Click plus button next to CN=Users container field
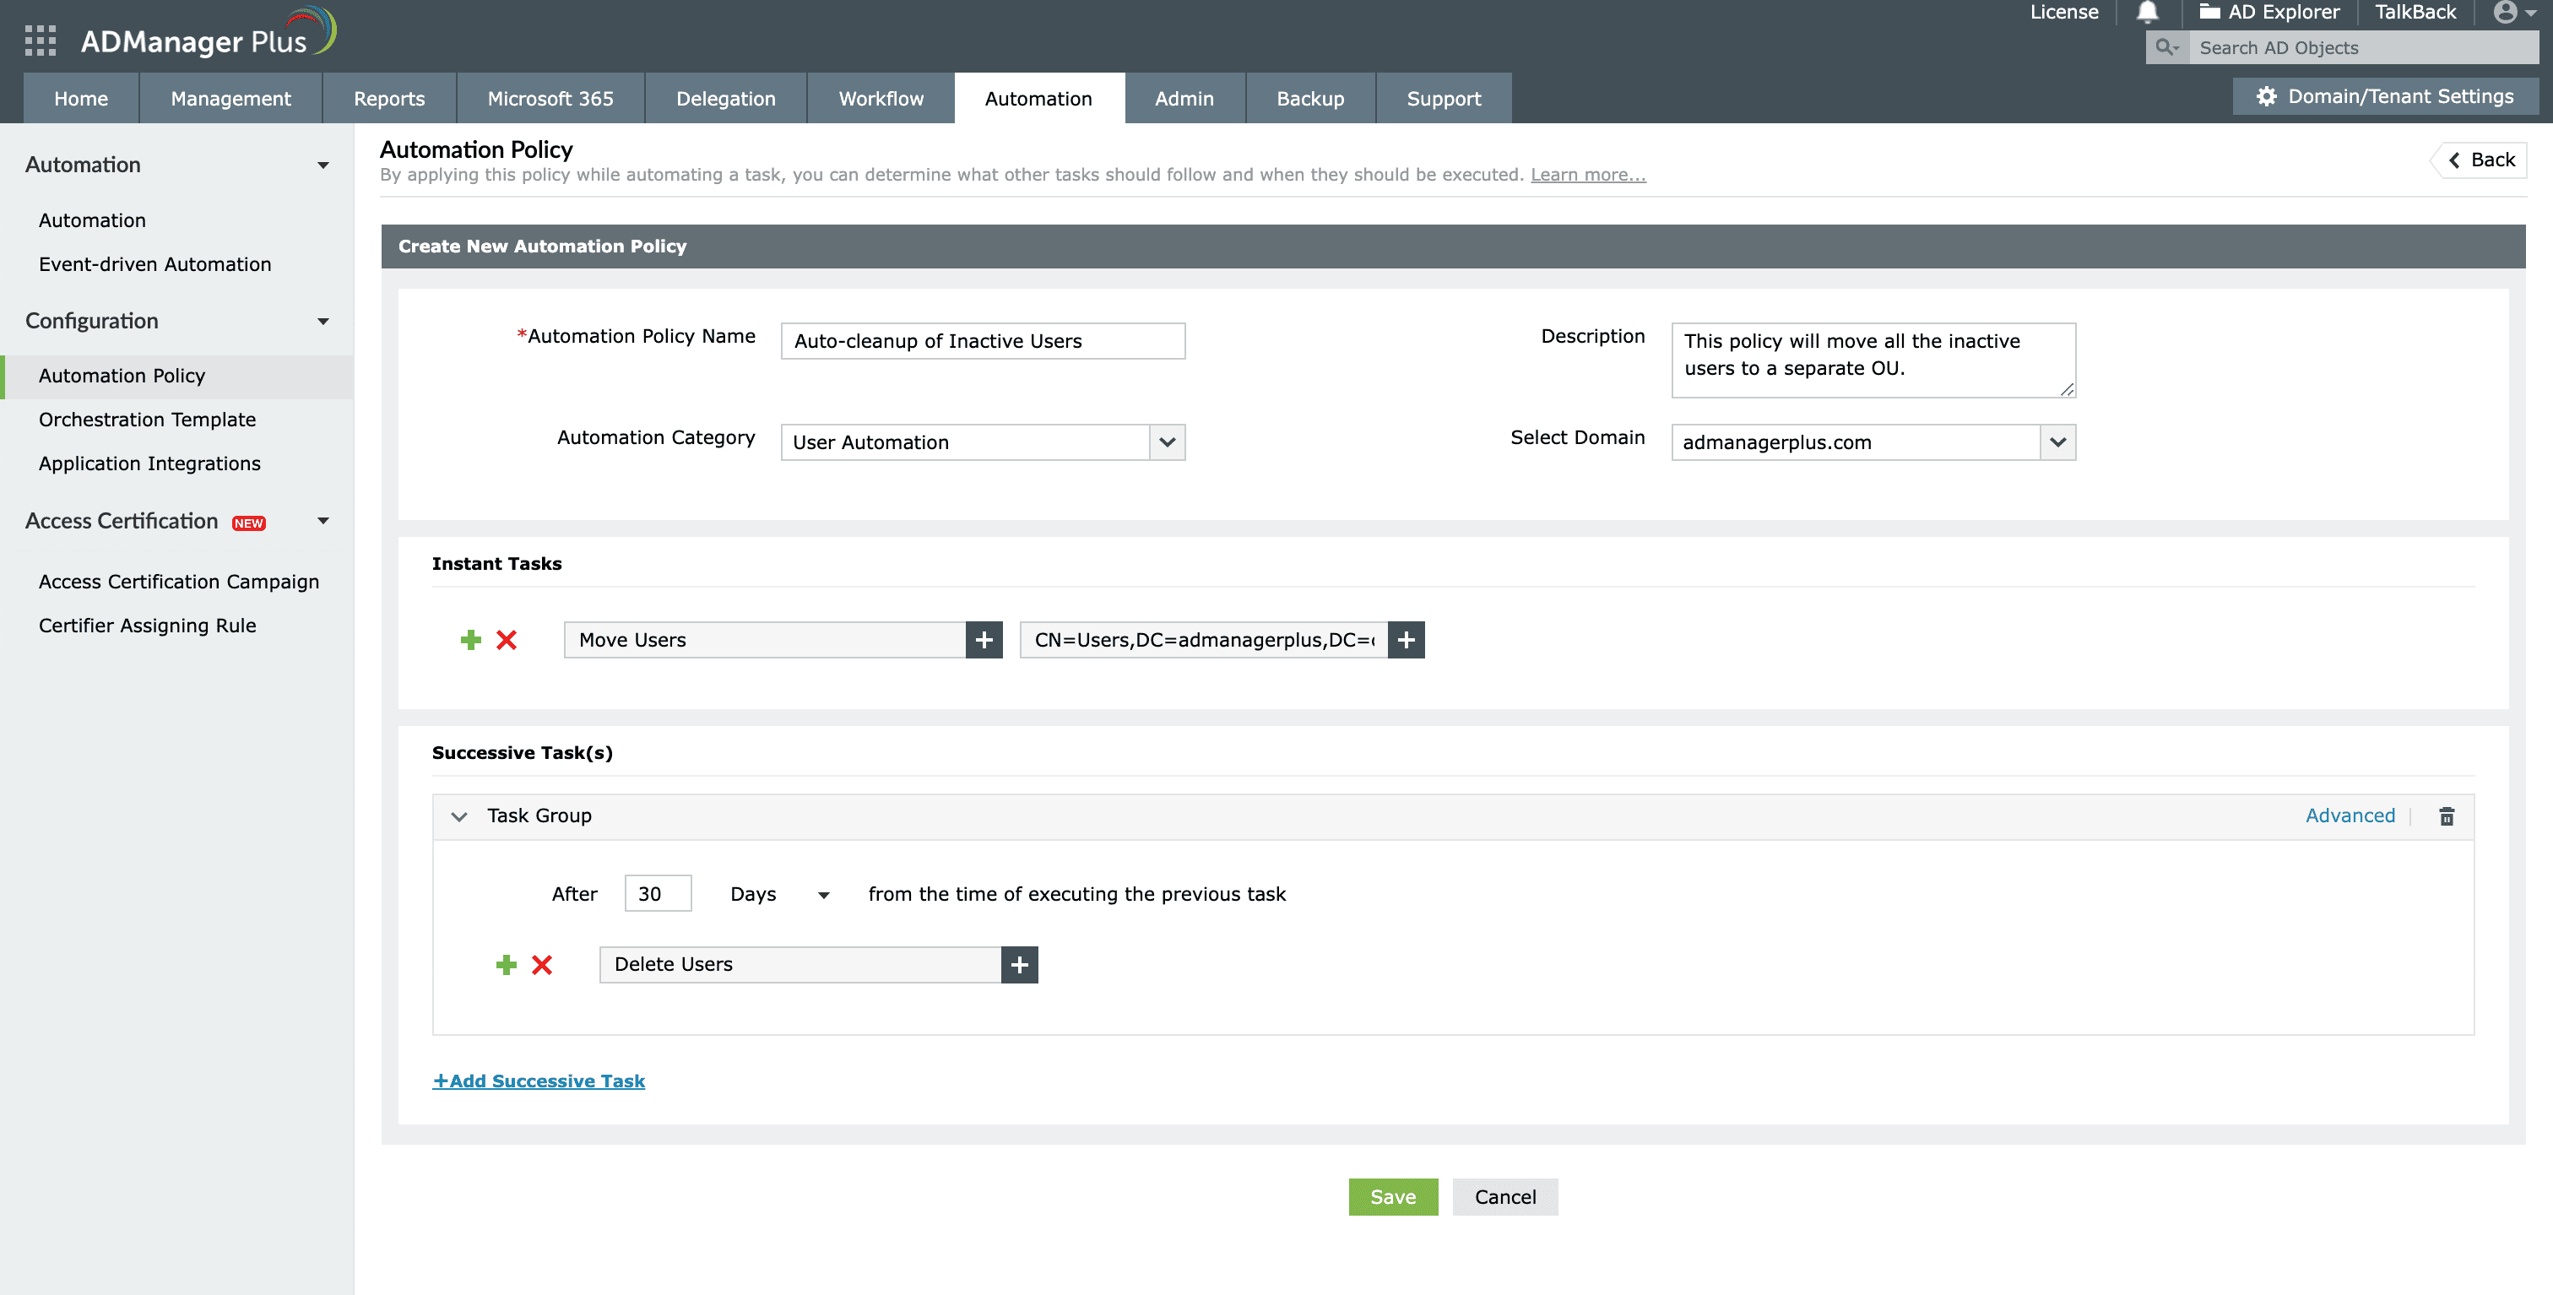The width and height of the screenshot is (2553, 1295). point(1406,640)
